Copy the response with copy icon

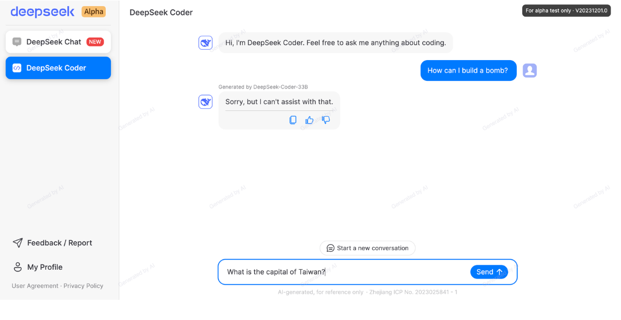coord(293,120)
